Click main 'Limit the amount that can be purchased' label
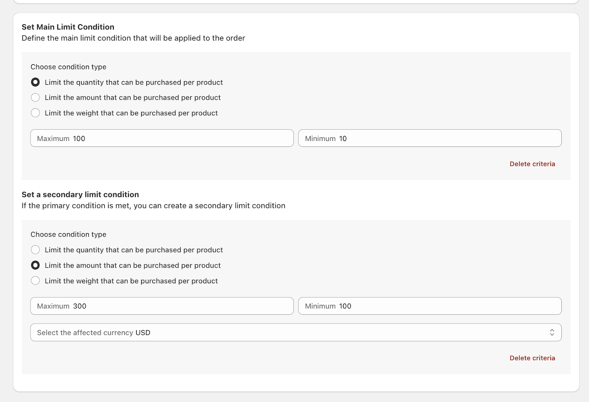589x402 pixels. [133, 98]
